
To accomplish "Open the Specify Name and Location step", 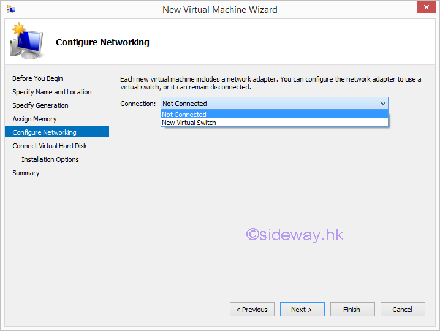I will click(x=52, y=92).
